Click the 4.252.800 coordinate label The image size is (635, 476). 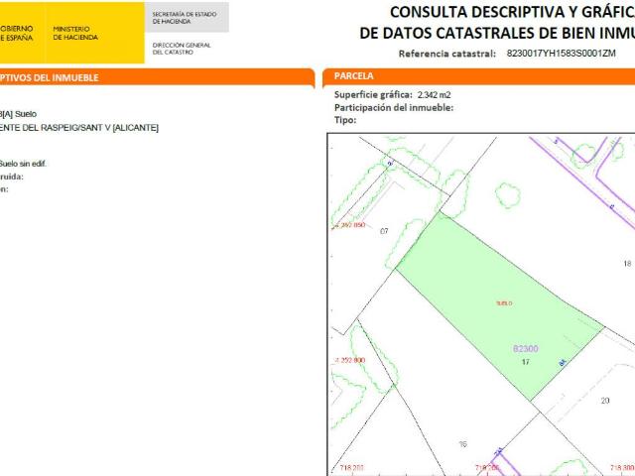350,360
